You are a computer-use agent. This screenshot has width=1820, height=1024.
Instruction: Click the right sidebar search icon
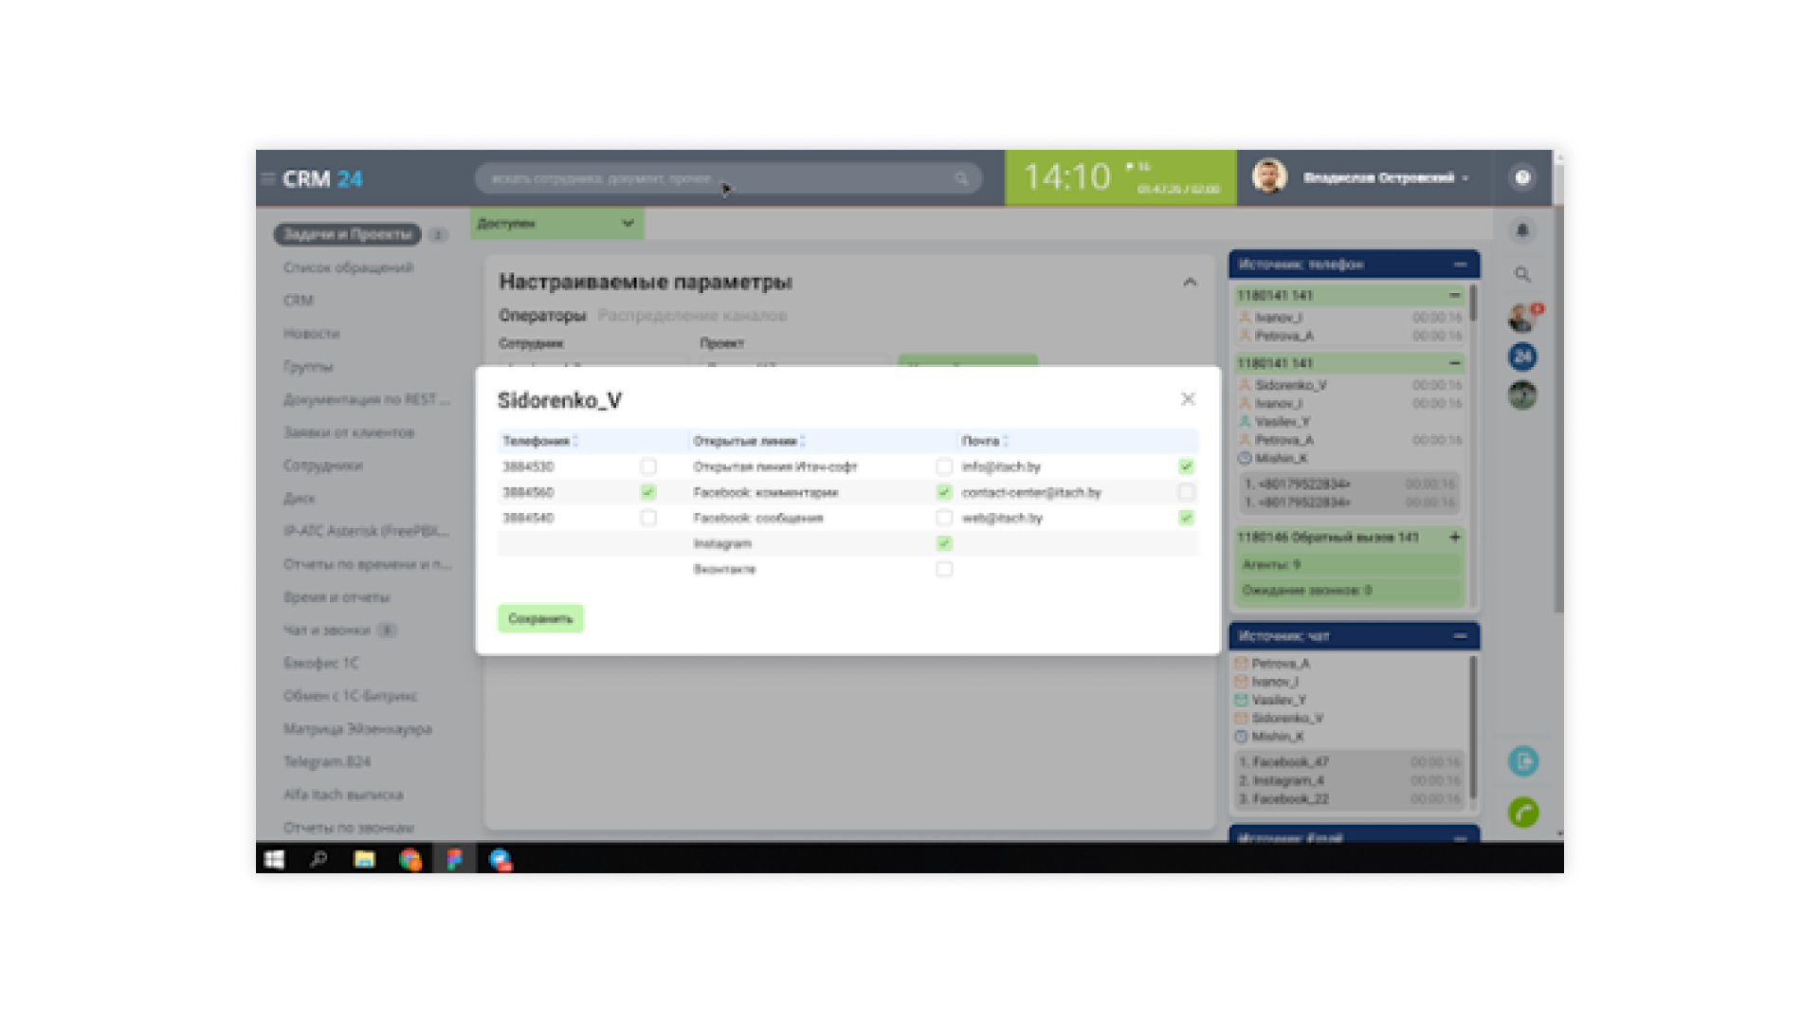1522,275
